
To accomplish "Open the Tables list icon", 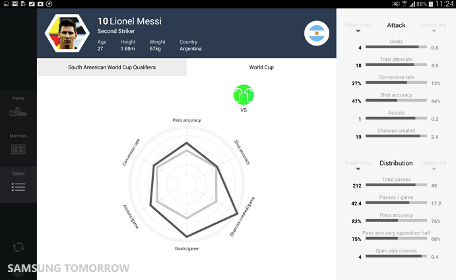I will pyautogui.click(x=18, y=187).
